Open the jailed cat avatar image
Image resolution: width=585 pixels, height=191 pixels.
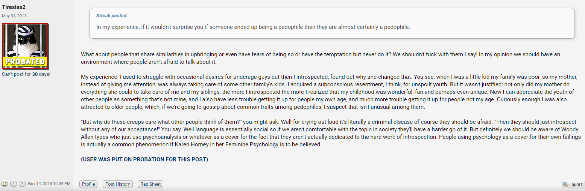point(25,47)
